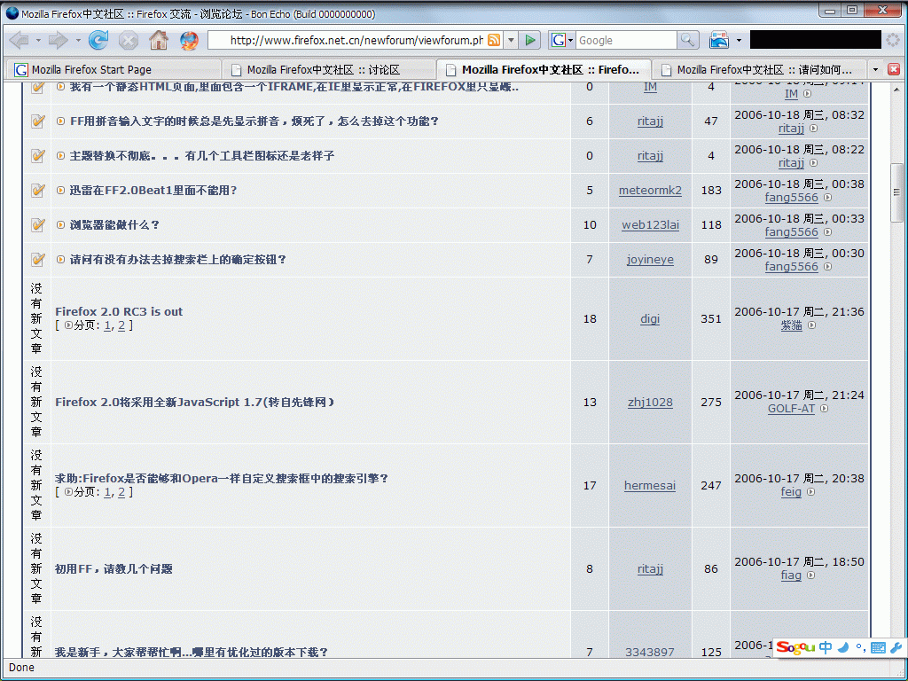Open the Sogou soft keyboard
This screenshot has width=908, height=681.
[x=878, y=648]
